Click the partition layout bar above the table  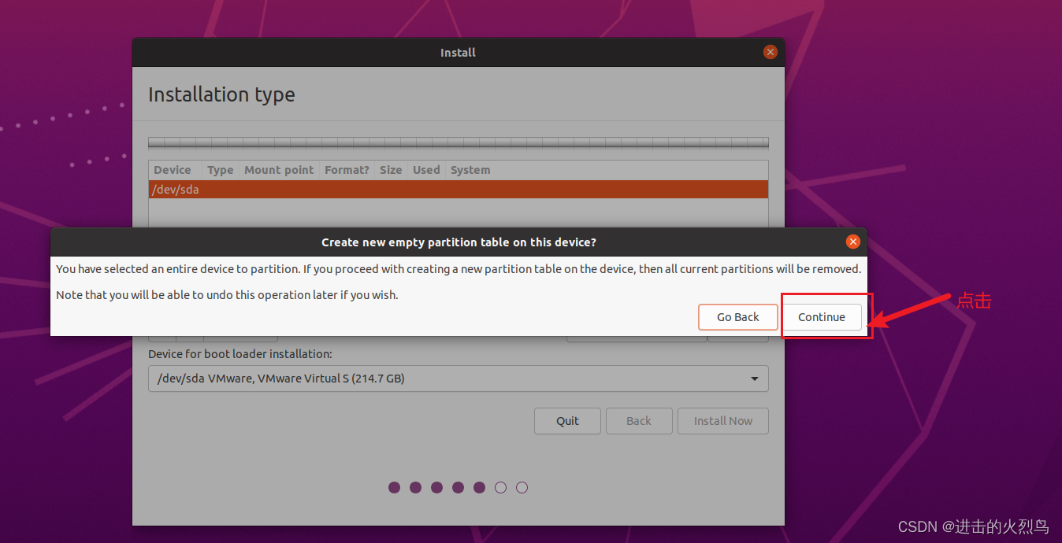[x=458, y=142]
